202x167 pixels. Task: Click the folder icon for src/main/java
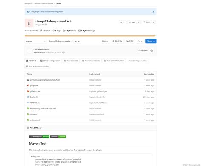(x=28, y=80)
